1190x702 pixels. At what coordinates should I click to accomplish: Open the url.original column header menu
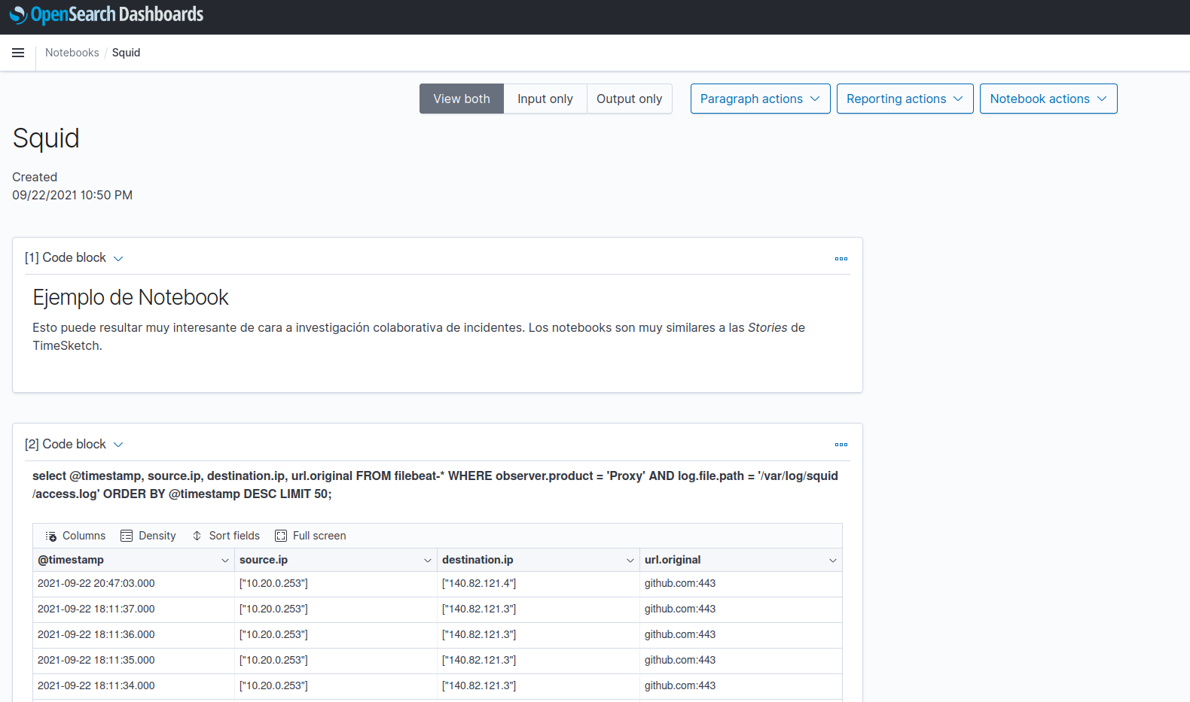coord(832,561)
